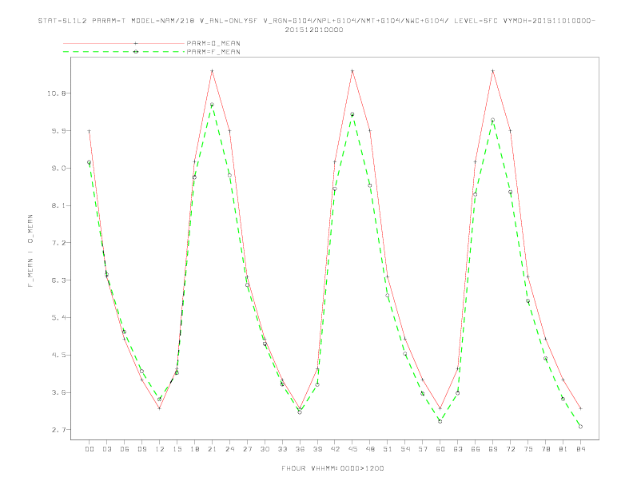Screen dimensions: 633x489
Task: Click the x-axis tick label 51
Action: tap(388, 449)
